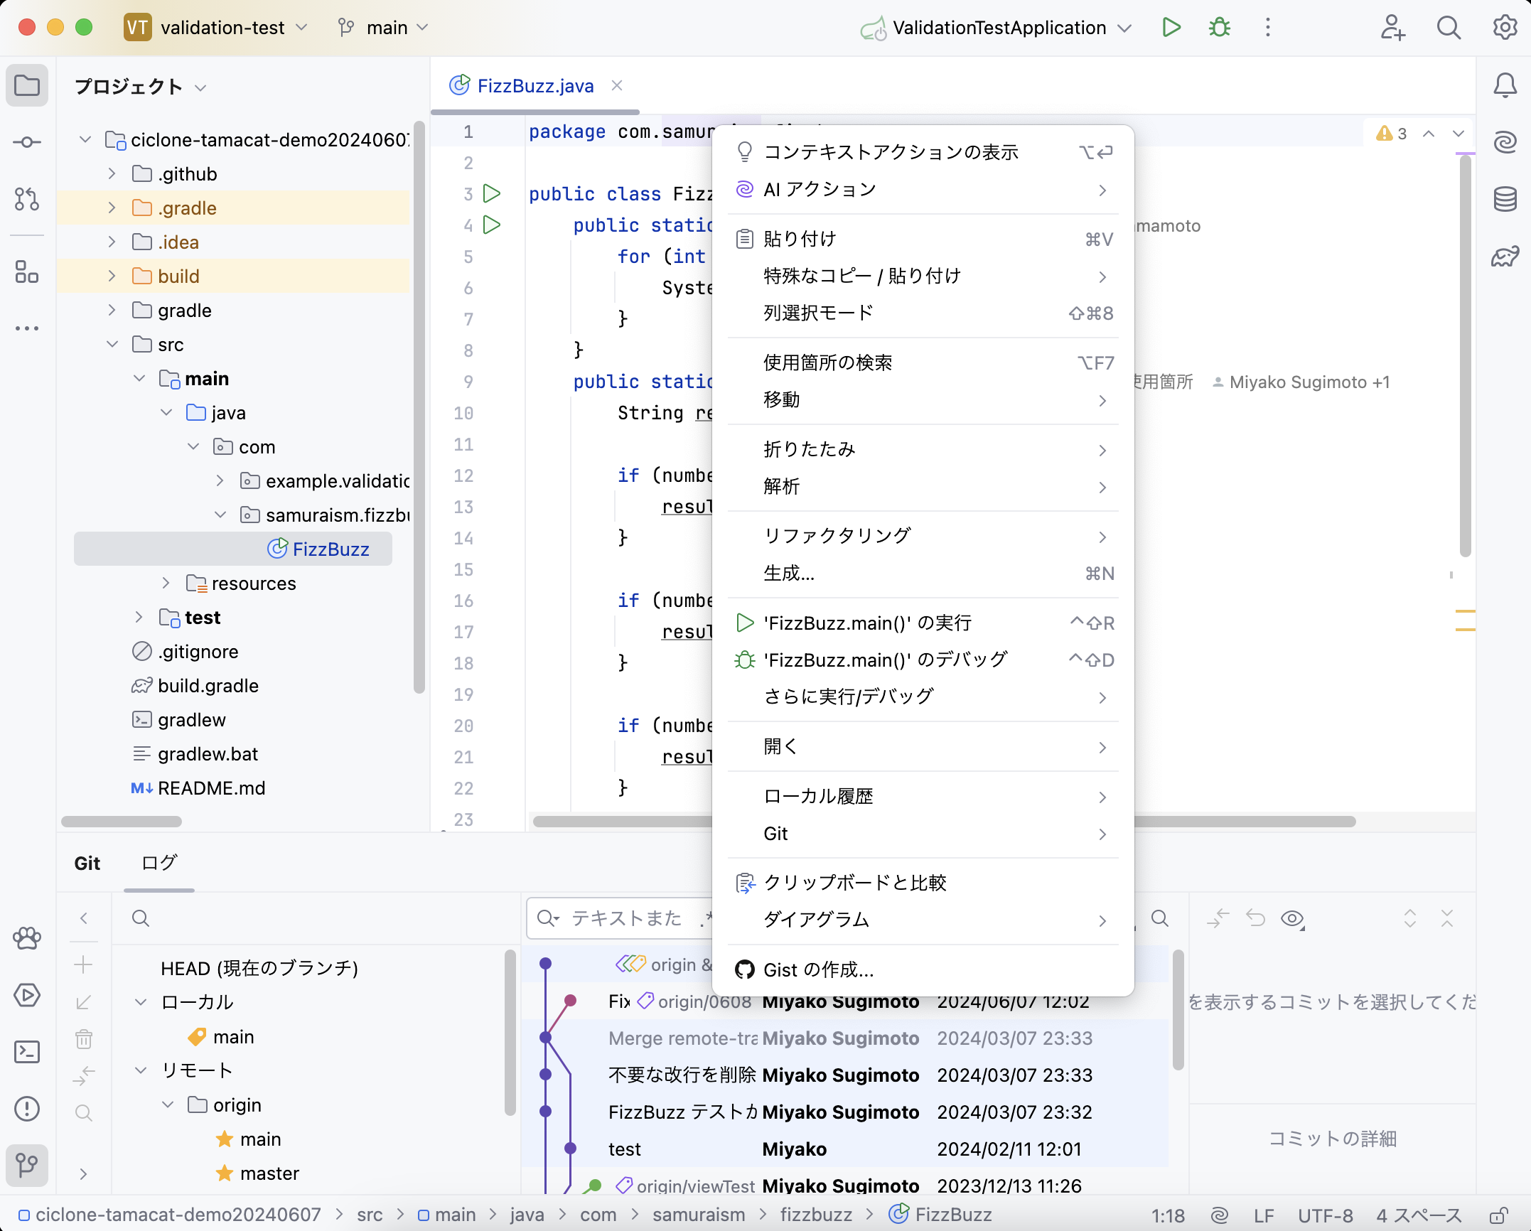Click the delete branch trash icon
This screenshot has width=1531, height=1231.
click(x=83, y=1039)
